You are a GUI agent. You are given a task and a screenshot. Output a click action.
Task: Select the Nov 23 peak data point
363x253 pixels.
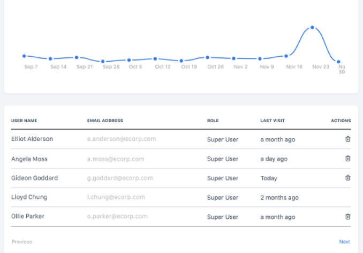point(312,27)
